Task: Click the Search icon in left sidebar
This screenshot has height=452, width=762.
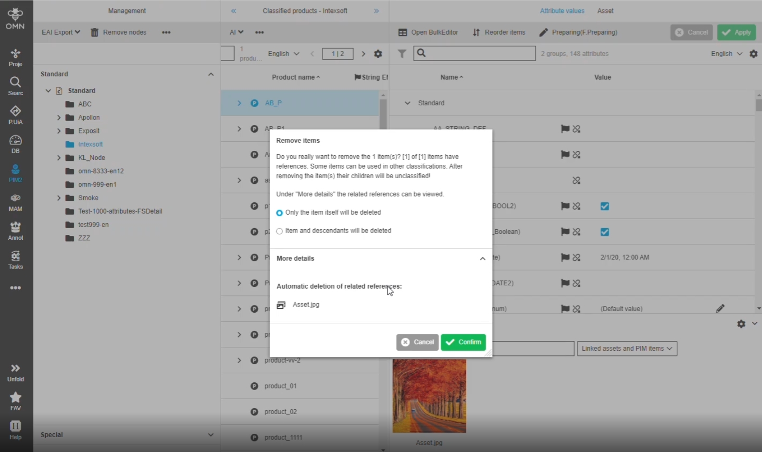Action: click(15, 86)
